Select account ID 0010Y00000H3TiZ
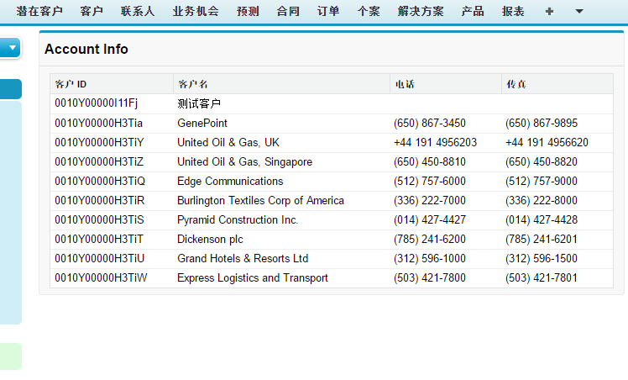This screenshot has height=380, width=628. coord(99,162)
